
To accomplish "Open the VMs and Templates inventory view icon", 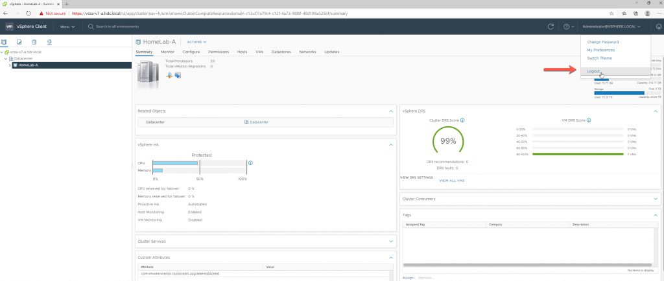I will click(19, 42).
